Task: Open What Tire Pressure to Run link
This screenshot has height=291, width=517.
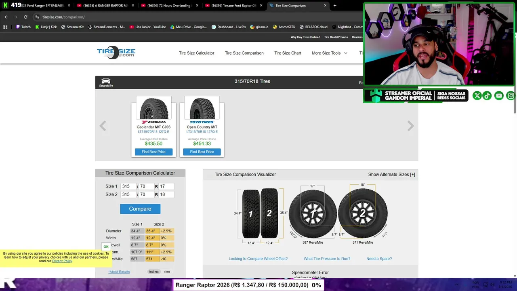Action: tap(327, 259)
